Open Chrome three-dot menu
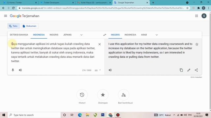Image resolution: width=211 pixels, height=118 pixels. pyautogui.click(x=209, y=8)
